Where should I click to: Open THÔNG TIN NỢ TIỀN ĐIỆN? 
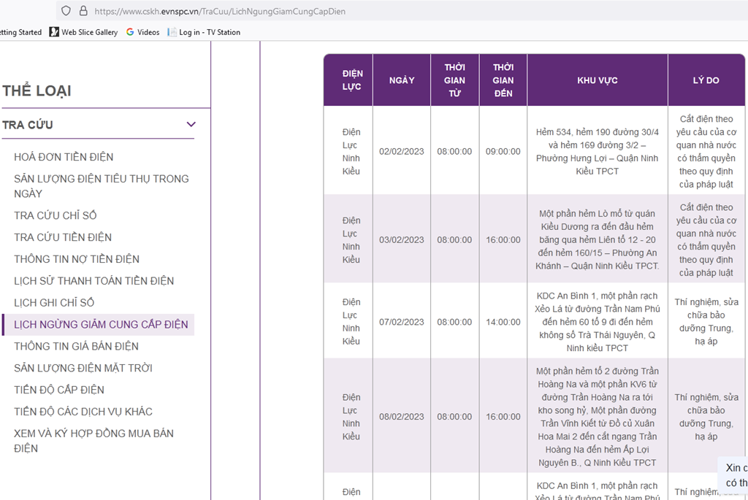click(76, 259)
